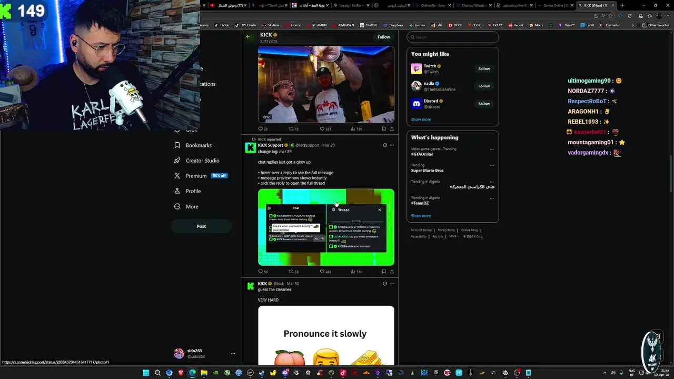The image size is (674, 379).
Task: Open options for Super Mario Bros trend
Action: coord(492,165)
